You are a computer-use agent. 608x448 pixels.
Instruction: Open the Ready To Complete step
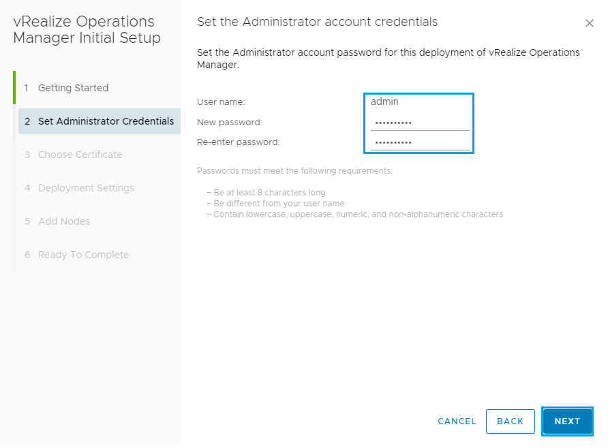(x=83, y=255)
